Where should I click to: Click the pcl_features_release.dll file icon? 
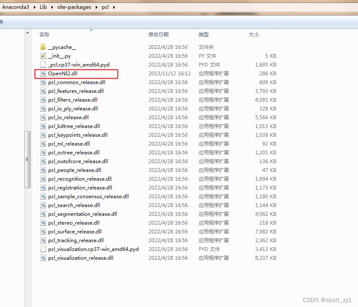[x=43, y=91]
